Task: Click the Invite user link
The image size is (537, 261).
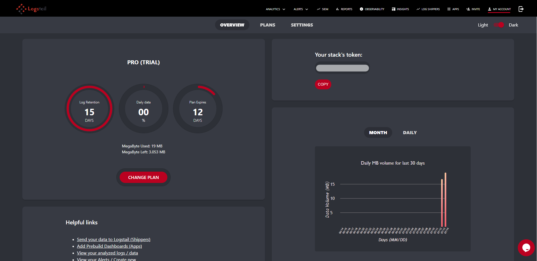Action: point(473,9)
